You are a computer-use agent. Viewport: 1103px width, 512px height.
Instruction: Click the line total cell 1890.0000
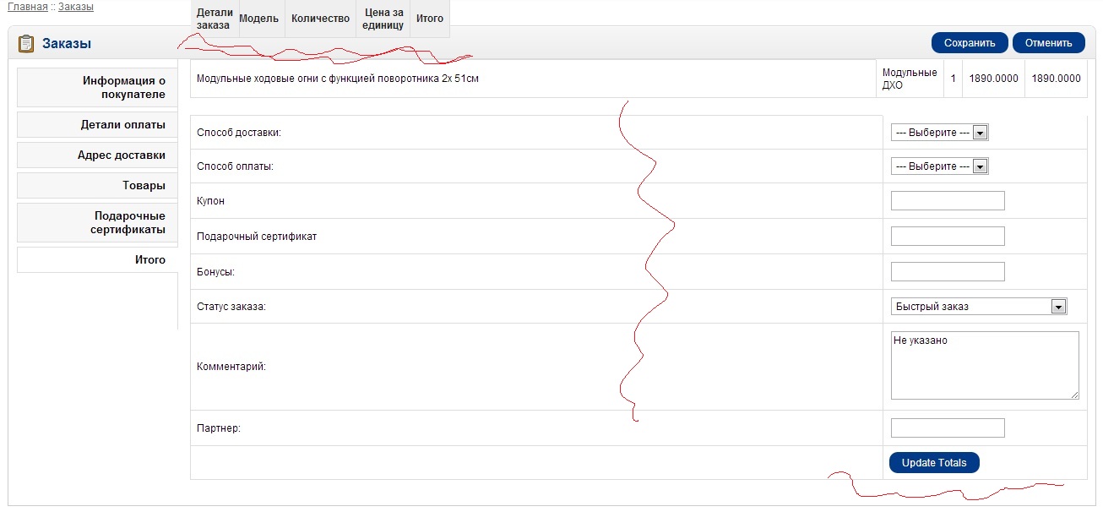point(1056,79)
